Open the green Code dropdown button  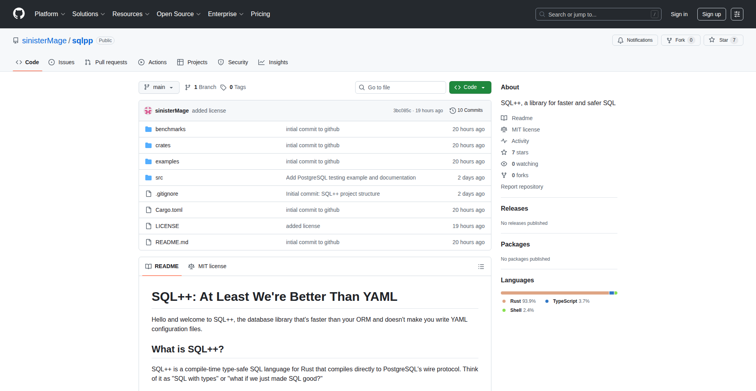[470, 87]
